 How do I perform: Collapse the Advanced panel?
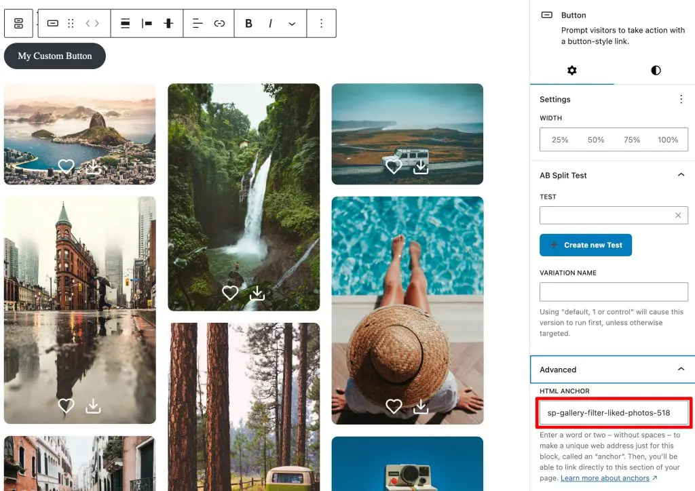(x=681, y=370)
